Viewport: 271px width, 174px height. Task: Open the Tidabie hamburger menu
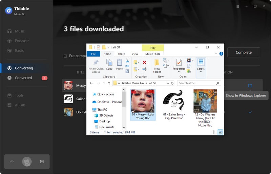tap(238, 6)
